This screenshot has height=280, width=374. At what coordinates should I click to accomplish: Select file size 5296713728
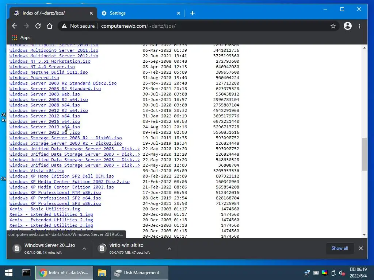pyautogui.click(x=226, y=127)
